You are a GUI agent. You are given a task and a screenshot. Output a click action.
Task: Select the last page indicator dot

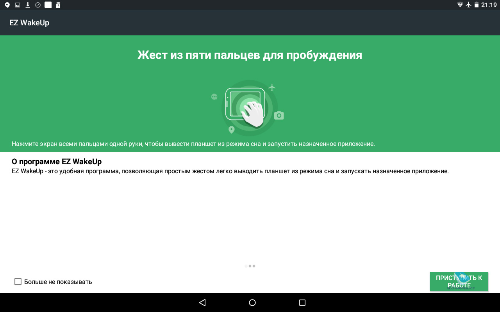click(x=254, y=266)
